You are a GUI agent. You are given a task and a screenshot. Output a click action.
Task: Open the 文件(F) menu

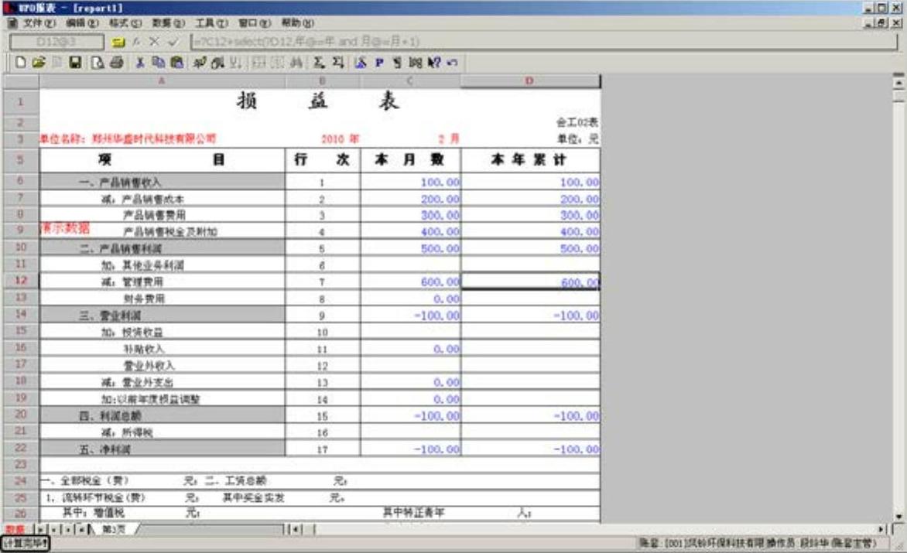[39, 23]
